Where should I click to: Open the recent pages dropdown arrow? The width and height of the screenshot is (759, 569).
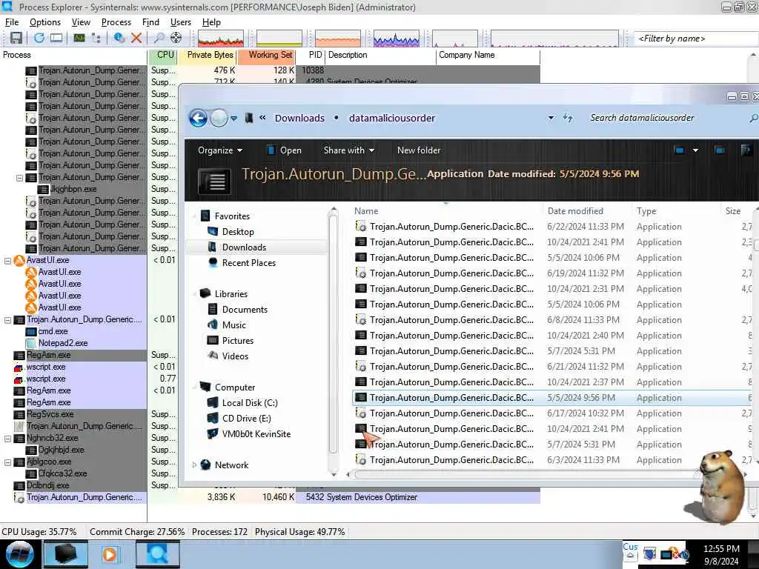tap(233, 118)
